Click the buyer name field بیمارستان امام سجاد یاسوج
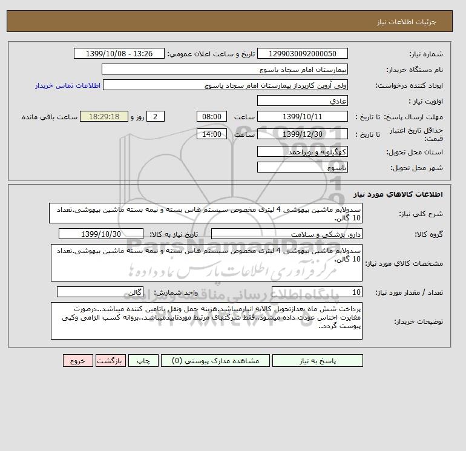The height and width of the screenshot is (451, 466). click(x=225, y=69)
